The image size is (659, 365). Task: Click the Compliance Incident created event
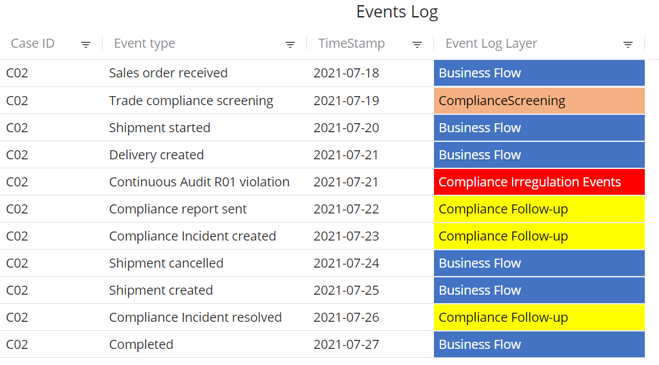192,236
